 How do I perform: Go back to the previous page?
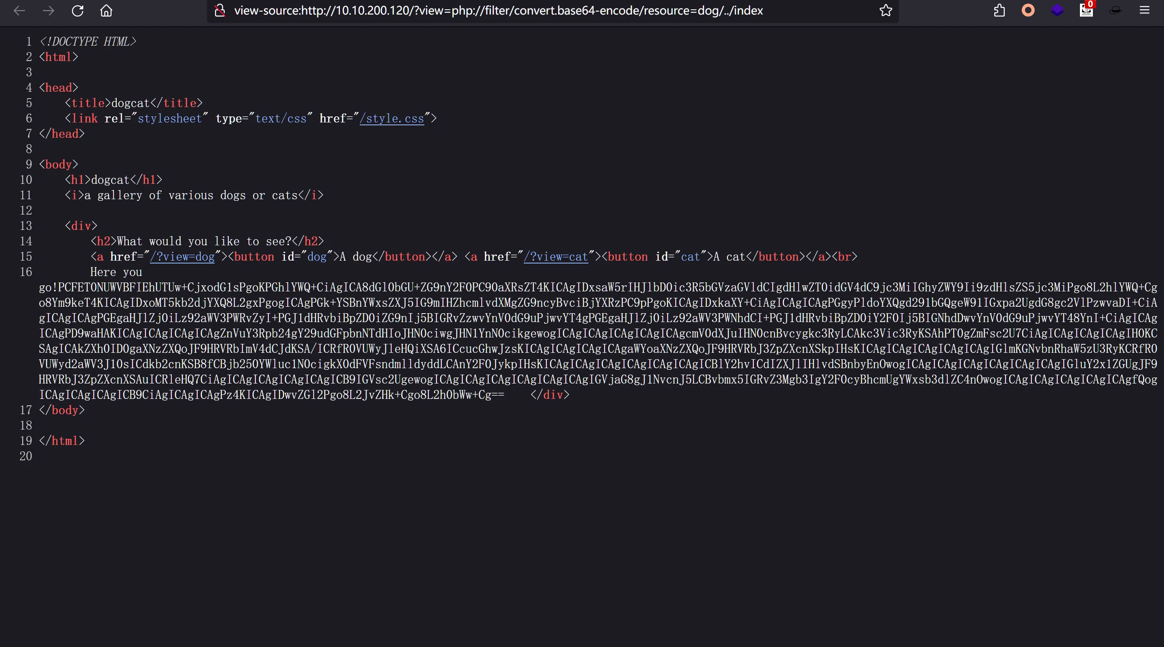coord(19,11)
